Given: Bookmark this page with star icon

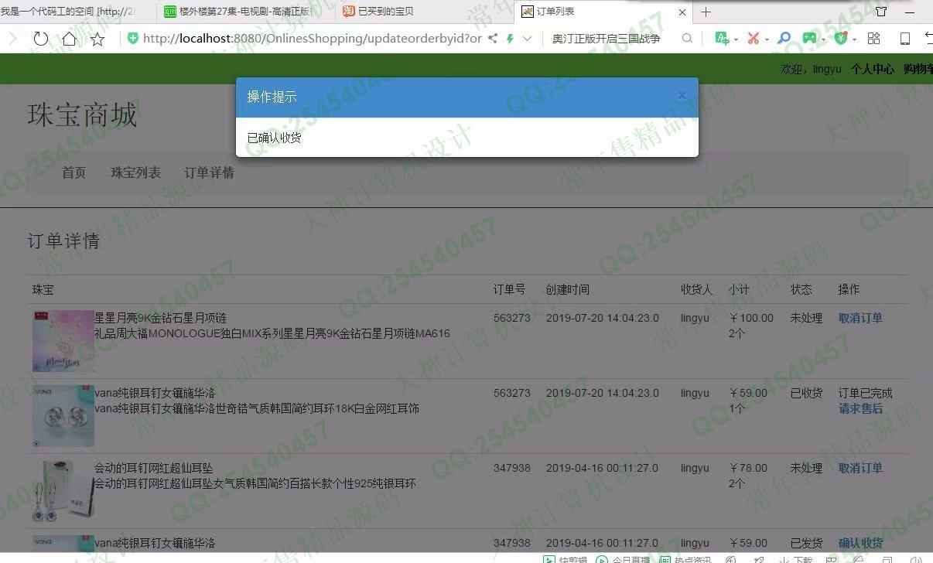Looking at the screenshot, I should [97, 39].
